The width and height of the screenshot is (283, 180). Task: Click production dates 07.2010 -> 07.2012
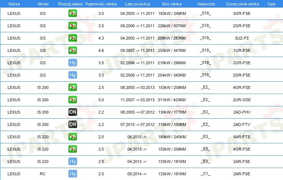point(138,124)
